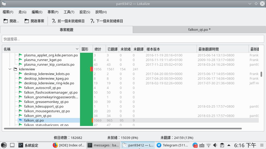Click the 開啟專案 toolbar button
This screenshot has height=149, width=266.
pyautogui.click(x=35, y=21)
